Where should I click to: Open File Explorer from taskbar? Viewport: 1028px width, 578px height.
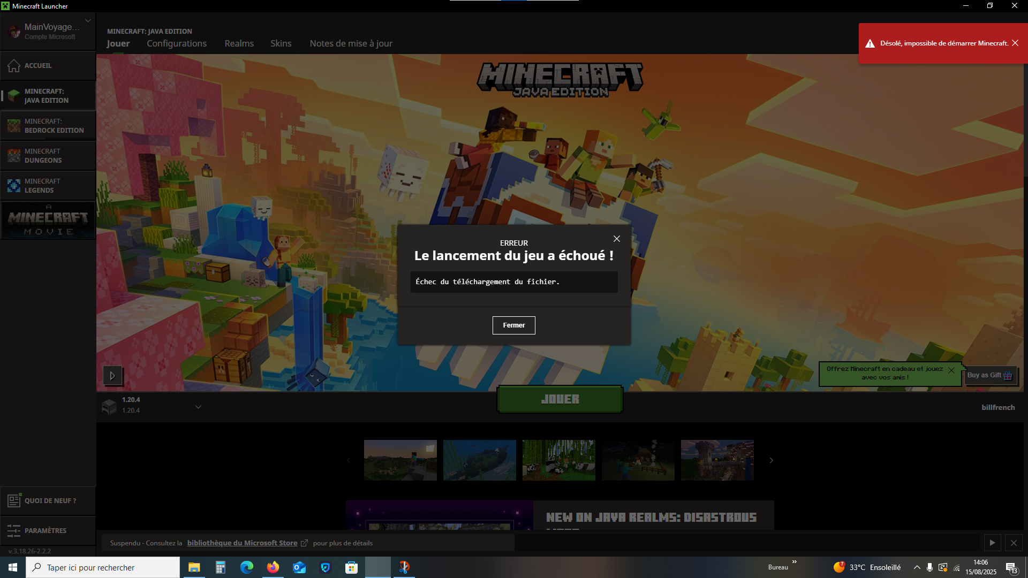point(194,567)
